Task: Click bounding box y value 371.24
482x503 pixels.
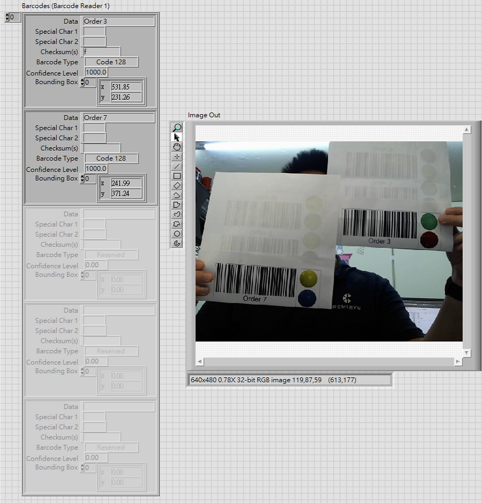Action: [126, 193]
